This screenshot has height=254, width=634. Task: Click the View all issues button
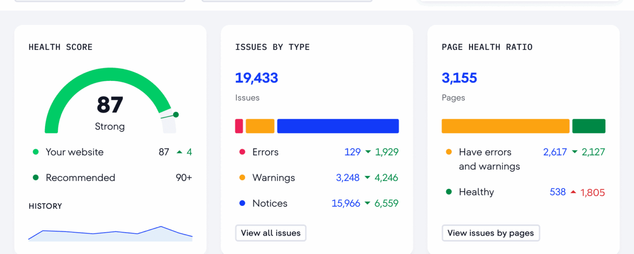271,233
